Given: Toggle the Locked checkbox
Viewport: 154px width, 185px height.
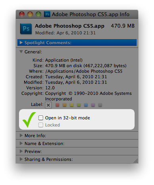Looking at the screenshot, I should tap(41, 125).
